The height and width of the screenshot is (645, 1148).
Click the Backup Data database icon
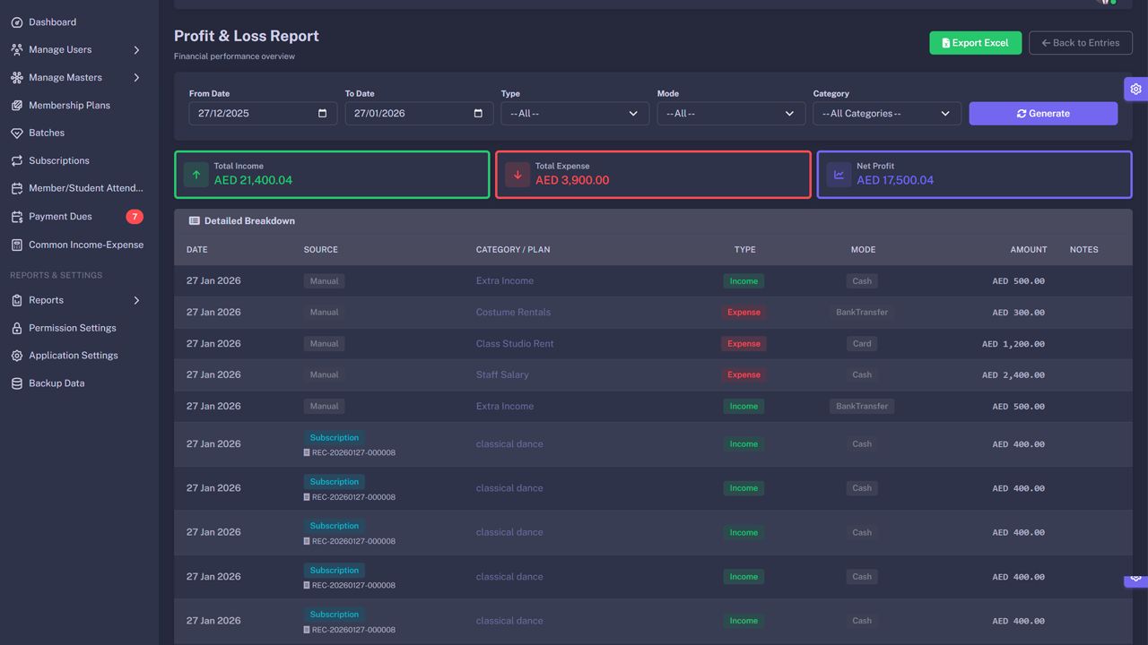(17, 383)
